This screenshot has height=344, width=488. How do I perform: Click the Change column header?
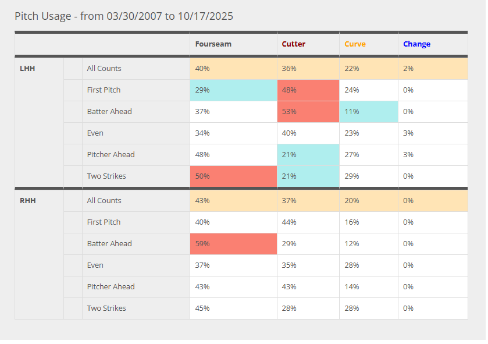tap(416, 44)
